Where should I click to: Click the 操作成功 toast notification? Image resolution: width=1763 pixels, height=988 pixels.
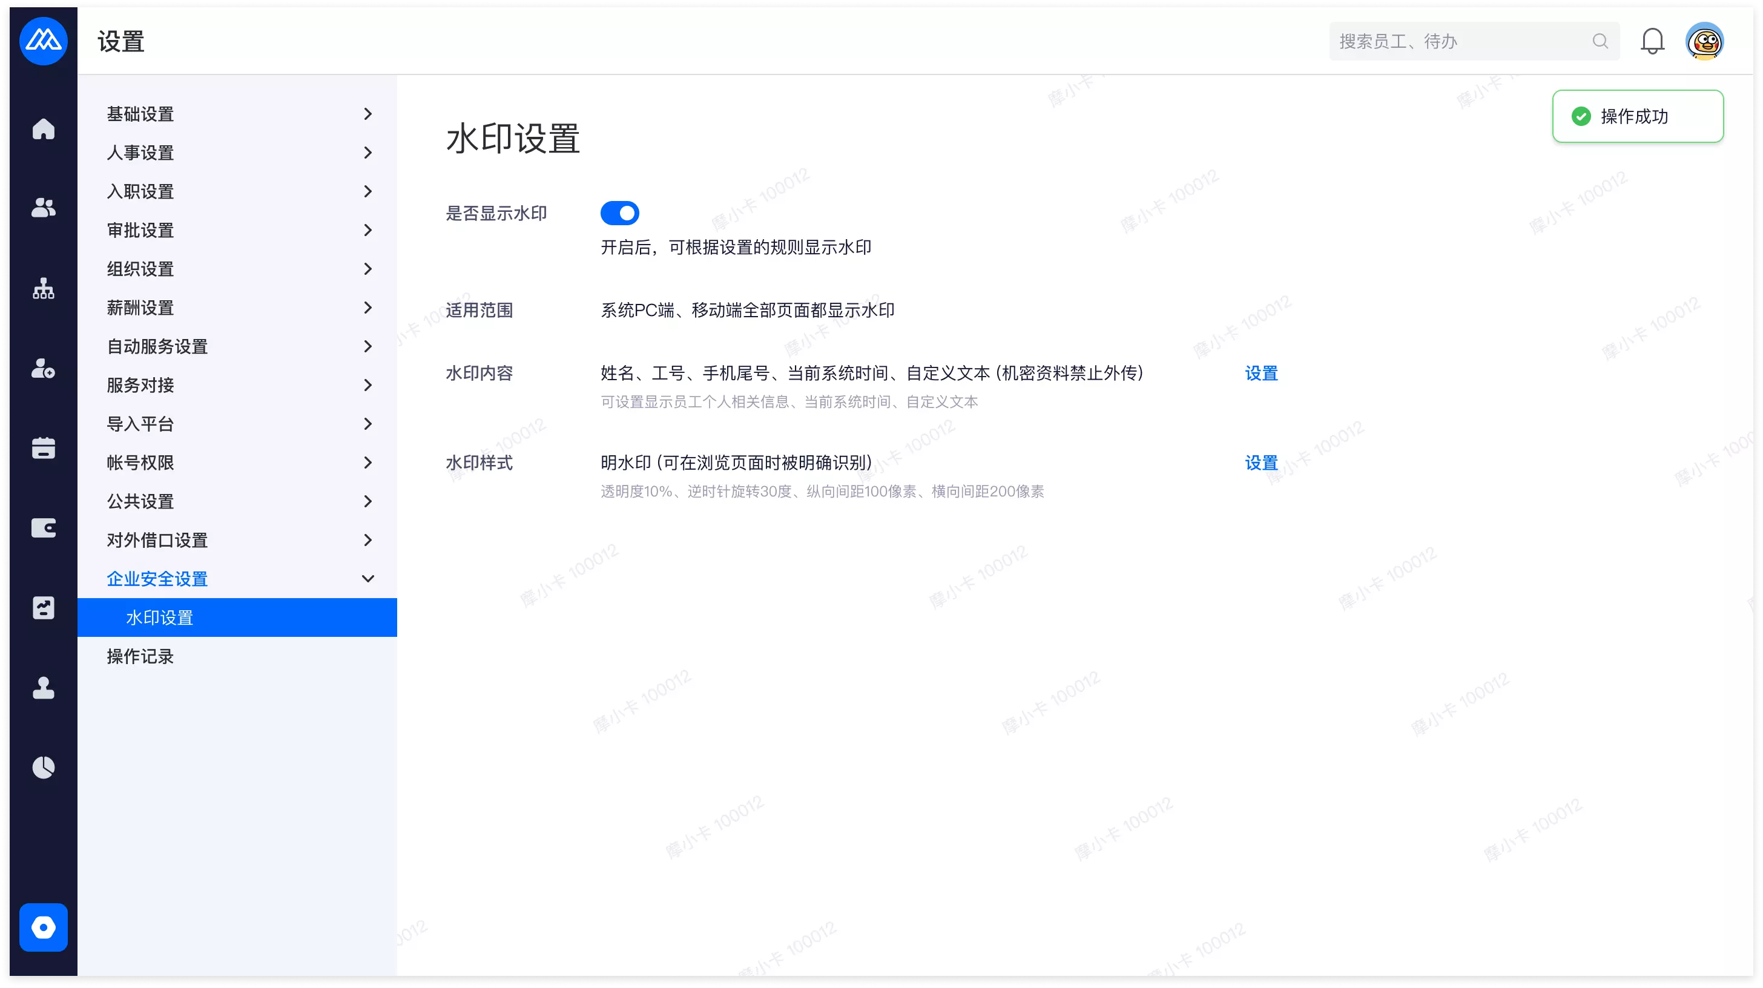click(1637, 116)
